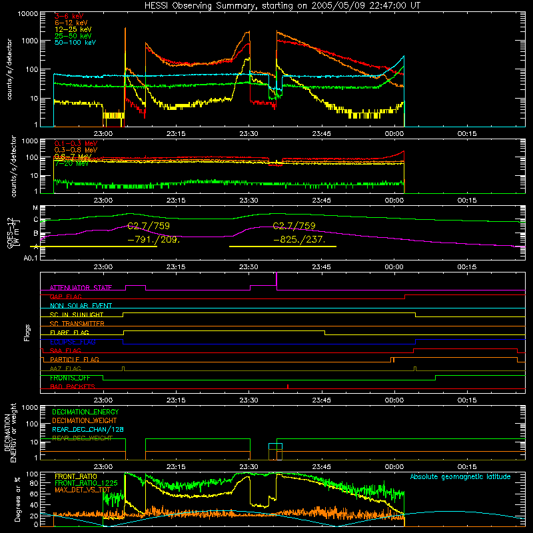Click the NON_SOLAR_EVENT flag label
This screenshot has width=533, height=533.
point(81,306)
